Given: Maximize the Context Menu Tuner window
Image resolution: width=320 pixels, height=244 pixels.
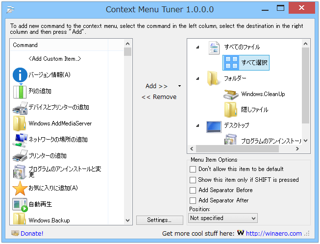Looking at the screenshot, I should coord(280,8).
